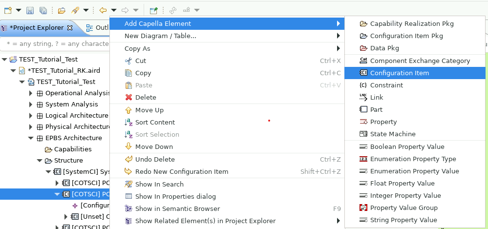
Task: Choose Redo New Configuration Item
Action: point(227,171)
